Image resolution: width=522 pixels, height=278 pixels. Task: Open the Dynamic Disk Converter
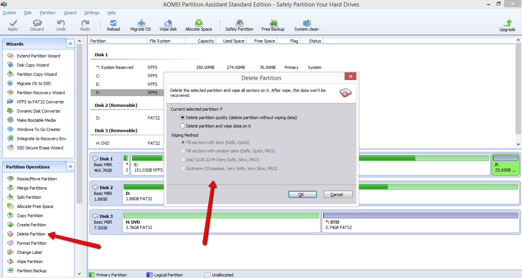pos(34,111)
